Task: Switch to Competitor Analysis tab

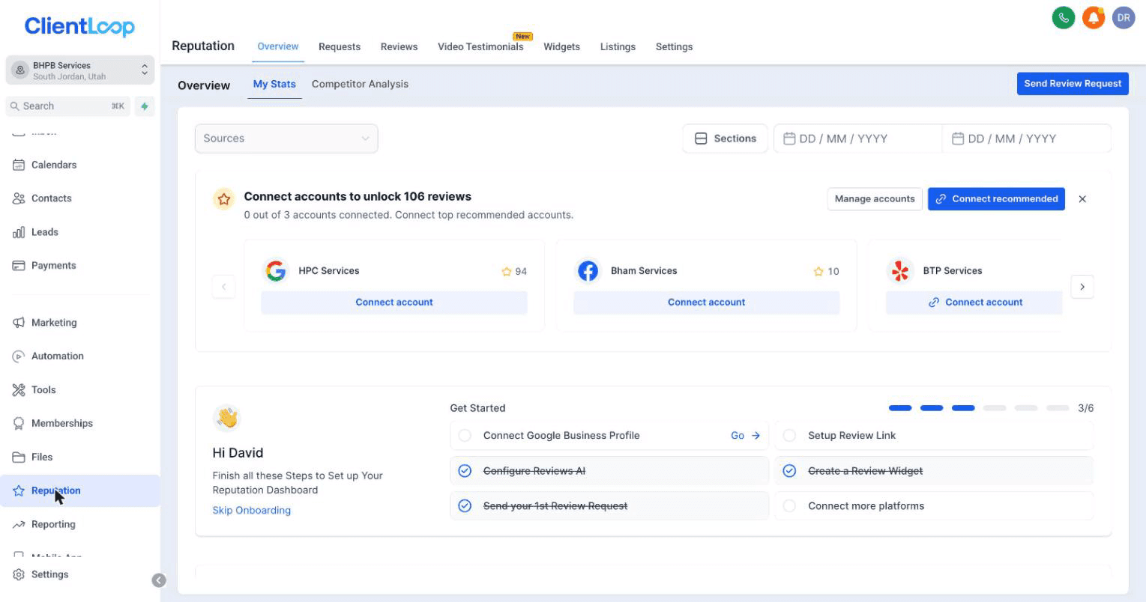Action: 360,84
